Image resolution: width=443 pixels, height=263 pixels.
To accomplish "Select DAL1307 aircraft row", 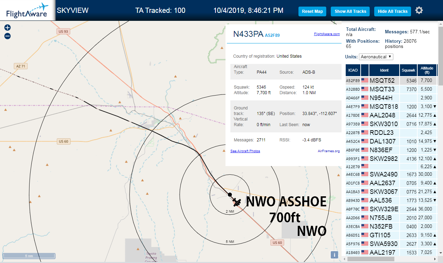I will [391, 141].
